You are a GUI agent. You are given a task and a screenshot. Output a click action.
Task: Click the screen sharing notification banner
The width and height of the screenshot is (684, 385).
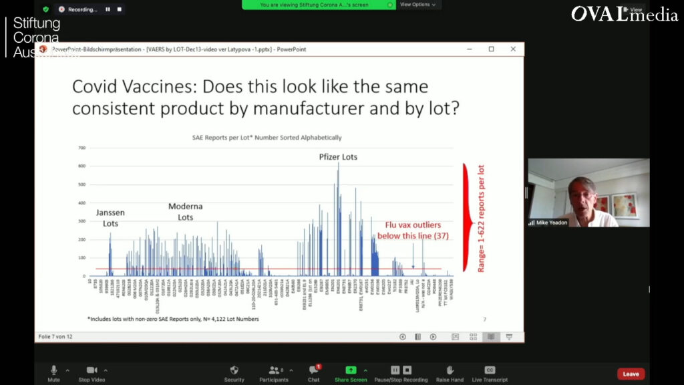coord(319,5)
